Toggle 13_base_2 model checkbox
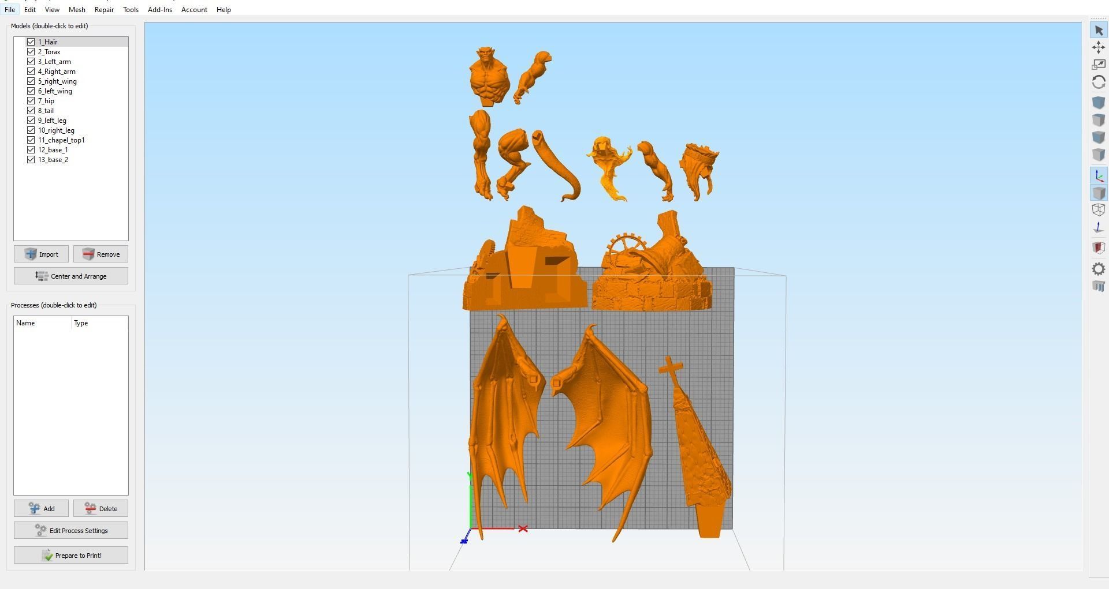Screen dimensions: 1109x589 point(31,160)
